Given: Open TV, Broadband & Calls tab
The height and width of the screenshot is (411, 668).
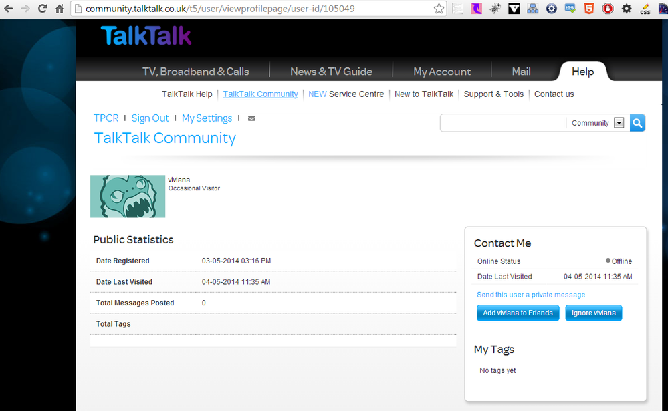Looking at the screenshot, I should click(x=195, y=72).
